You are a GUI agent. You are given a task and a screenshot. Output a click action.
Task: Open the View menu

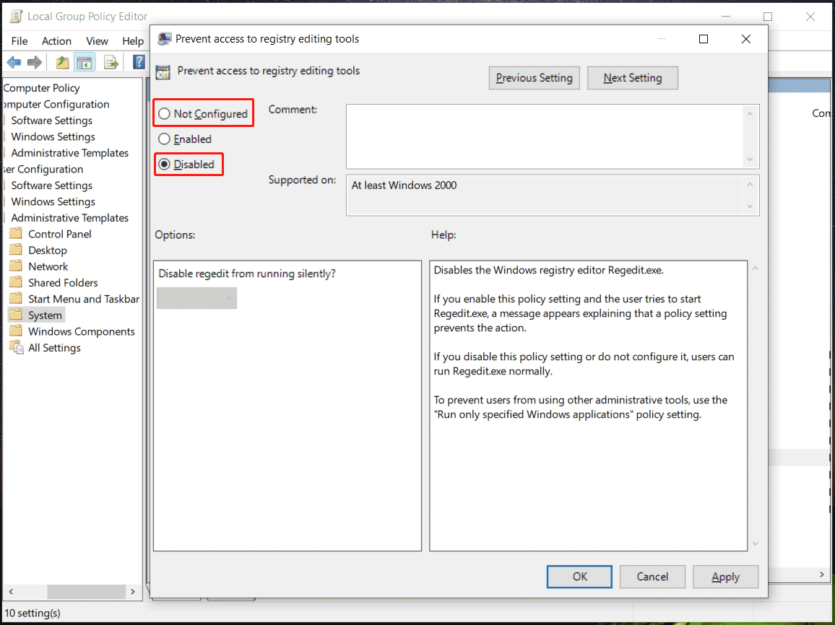pyautogui.click(x=97, y=41)
